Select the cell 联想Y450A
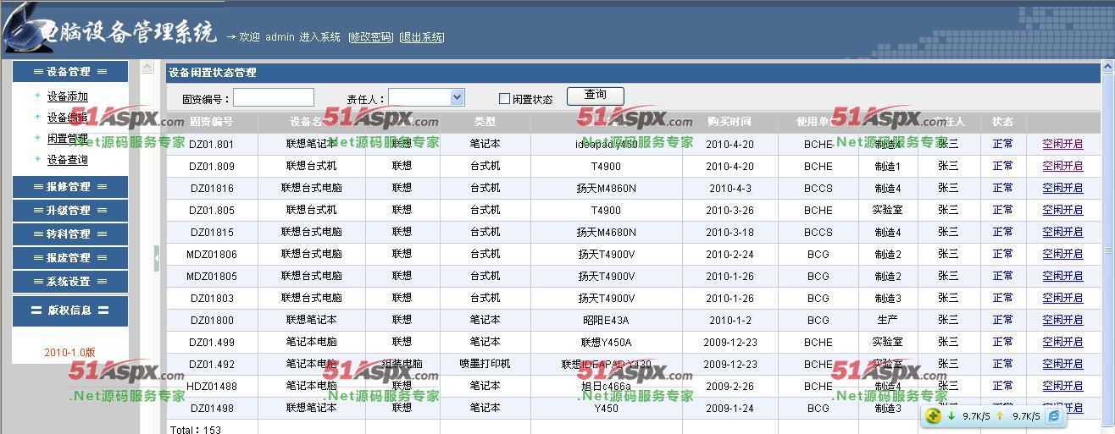The image size is (1115, 434). (x=606, y=343)
